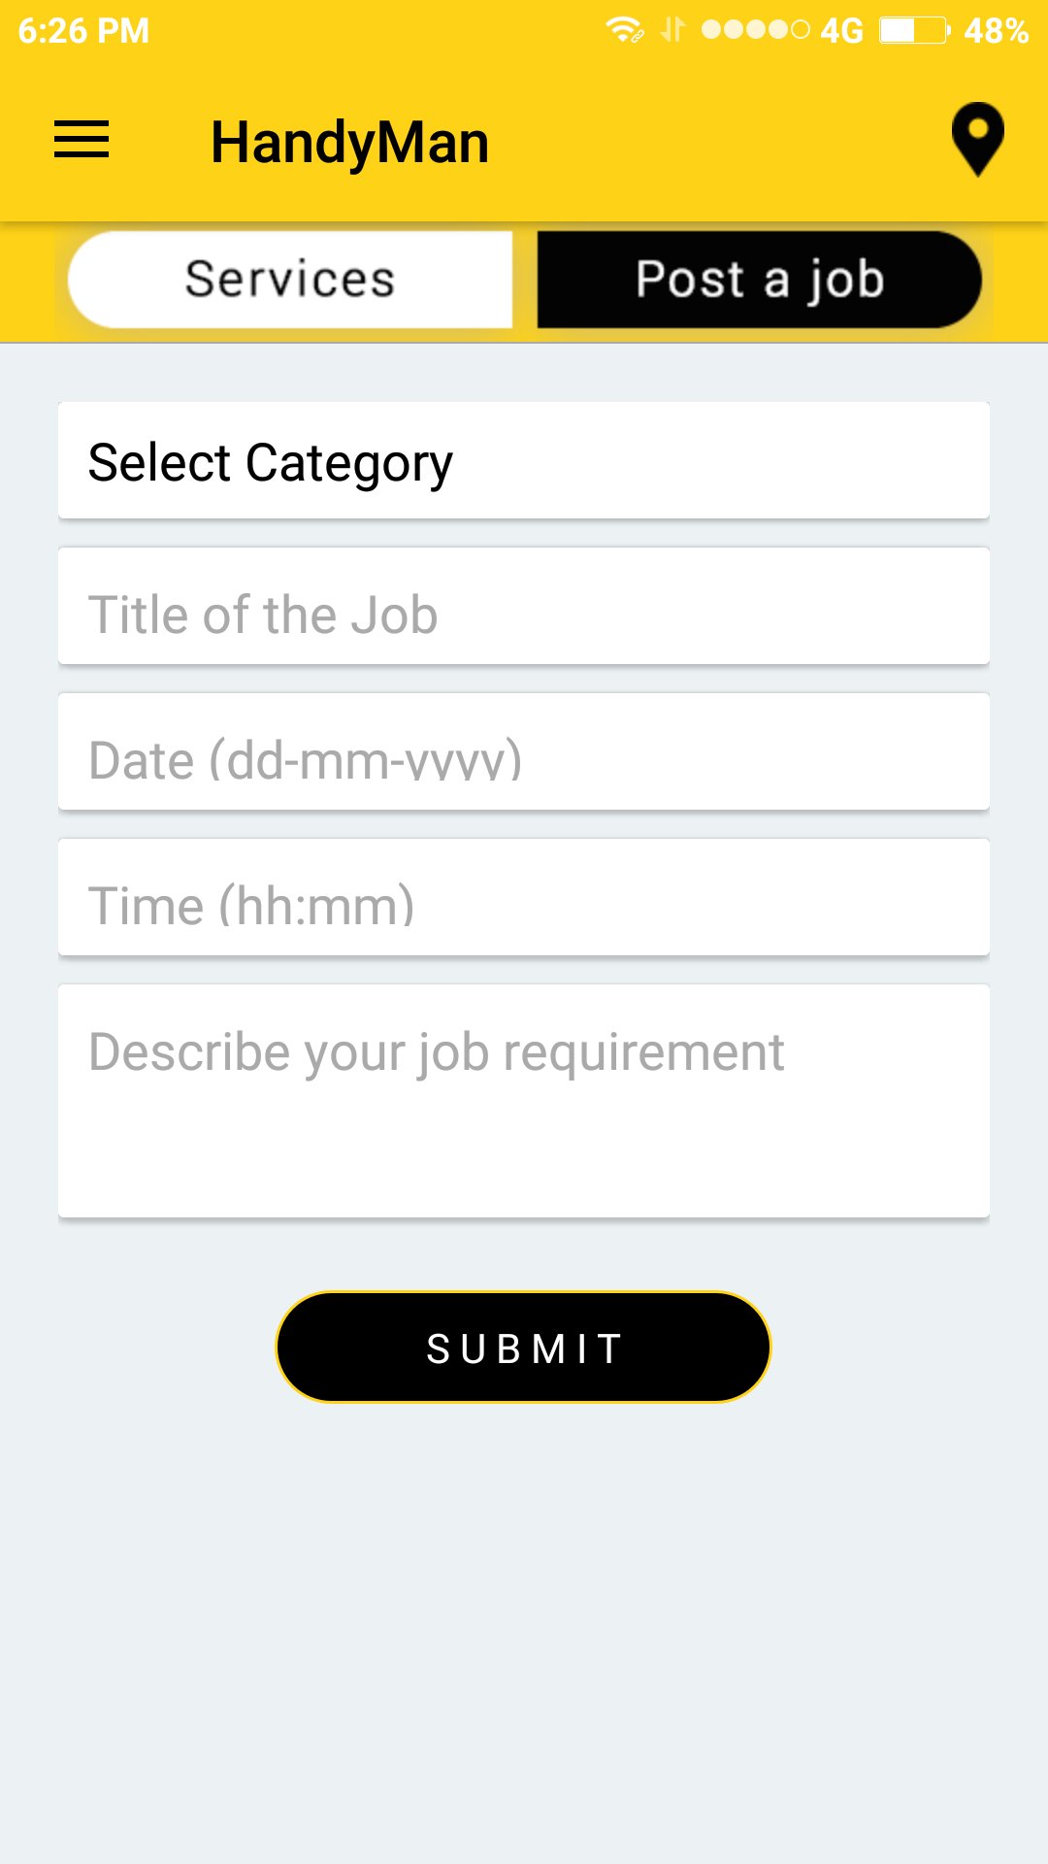Tap the HandyMan app title

(349, 143)
